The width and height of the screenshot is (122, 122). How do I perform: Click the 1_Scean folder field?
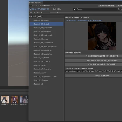95,9
